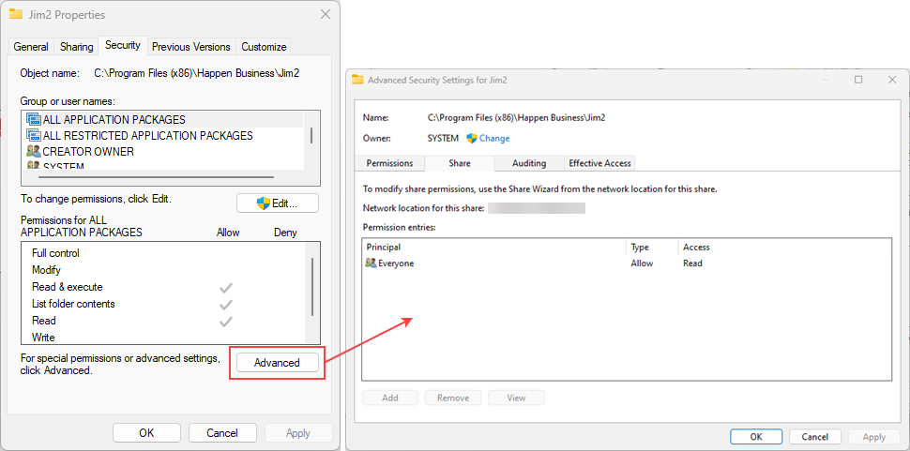The image size is (910, 451).
Task: Click the Everyone principal icon
Action: 372,263
